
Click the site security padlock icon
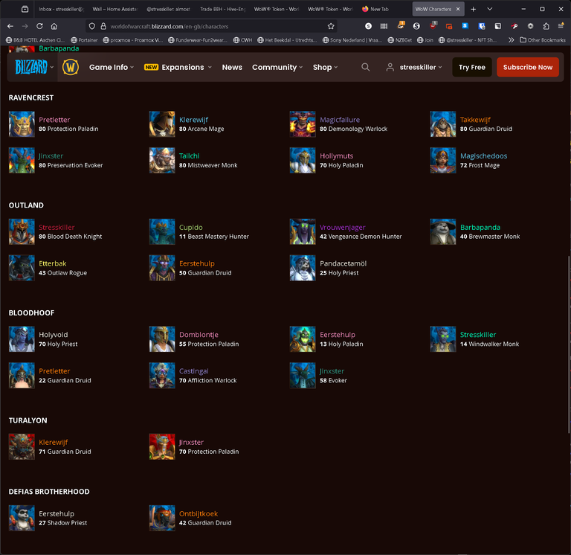(103, 26)
